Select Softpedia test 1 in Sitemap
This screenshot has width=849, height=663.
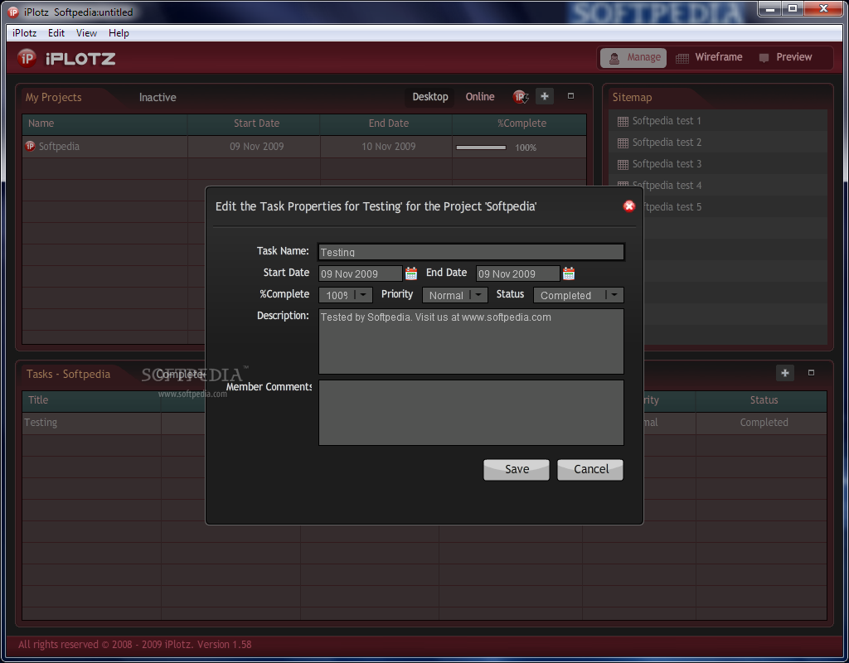(667, 121)
